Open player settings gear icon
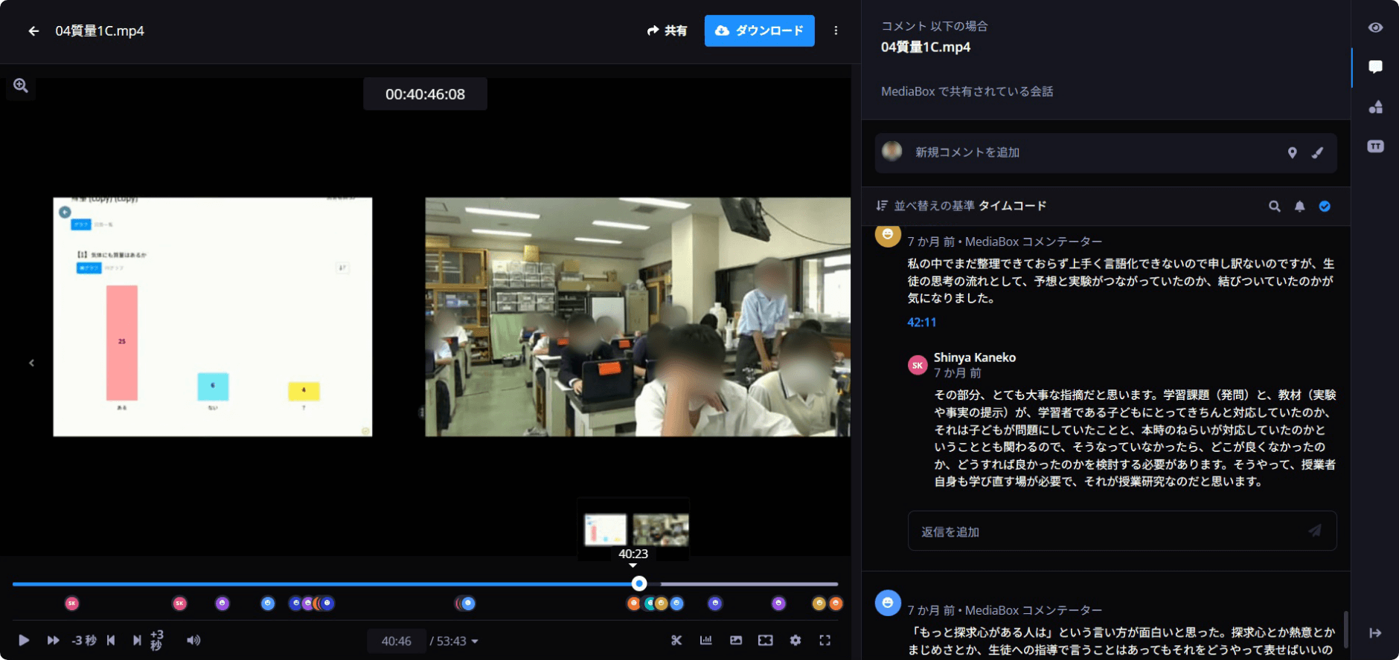Image resolution: width=1399 pixels, height=660 pixels. click(x=795, y=640)
